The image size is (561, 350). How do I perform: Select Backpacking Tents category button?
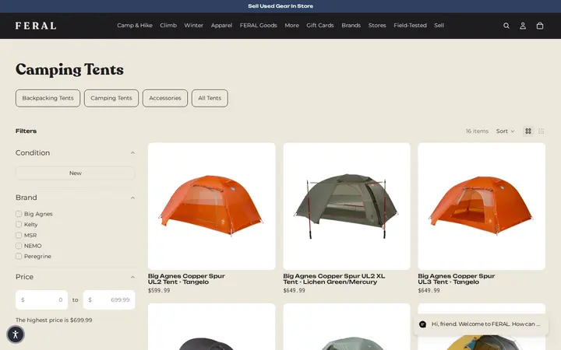[48, 98]
